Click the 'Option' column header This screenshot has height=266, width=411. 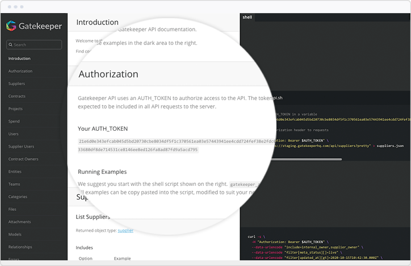pyautogui.click(x=86, y=259)
